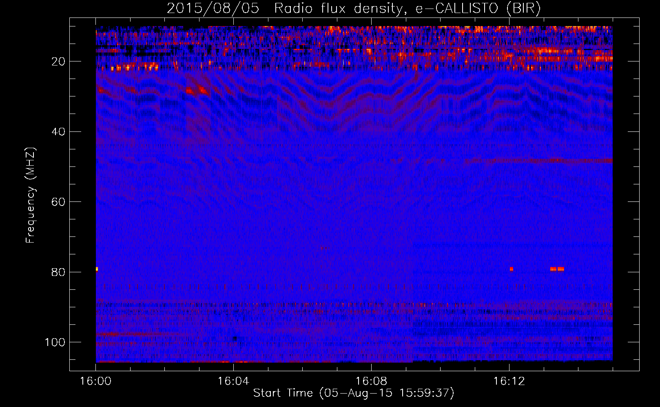Click the pair of orange markers near 80 MHz
Viewport: 660px width, 407px height.
(557, 269)
